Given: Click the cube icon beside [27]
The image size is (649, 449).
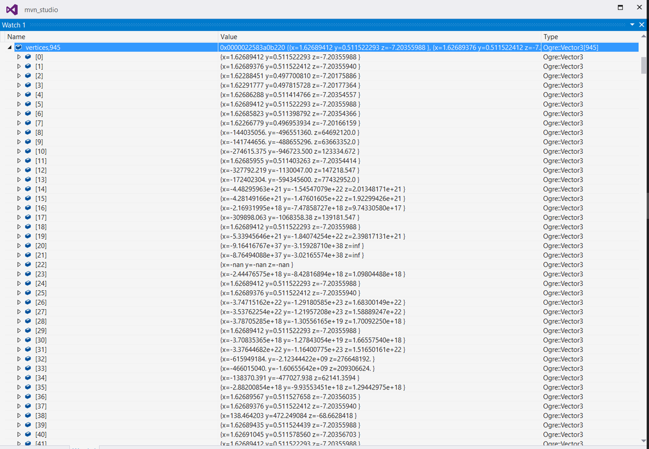Looking at the screenshot, I should [x=28, y=311].
